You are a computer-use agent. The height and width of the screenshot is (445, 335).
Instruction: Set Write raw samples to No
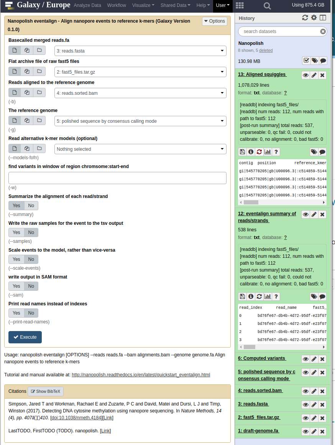[31, 232]
